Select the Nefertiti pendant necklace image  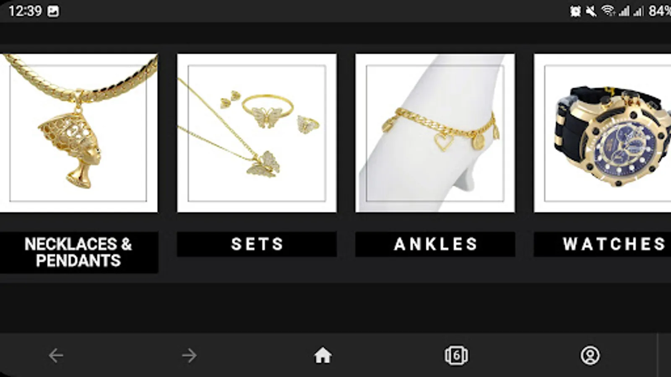pyautogui.click(x=79, y=133)
